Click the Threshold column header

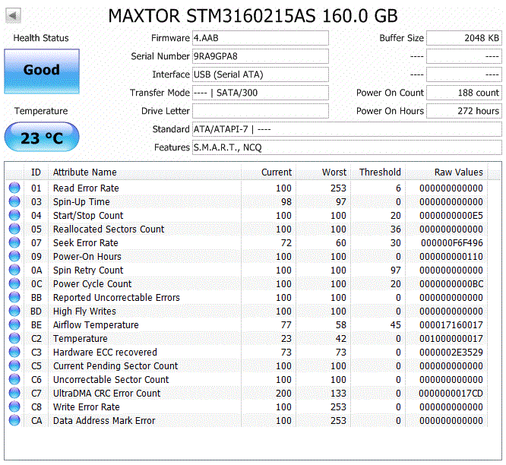point(380,172)
